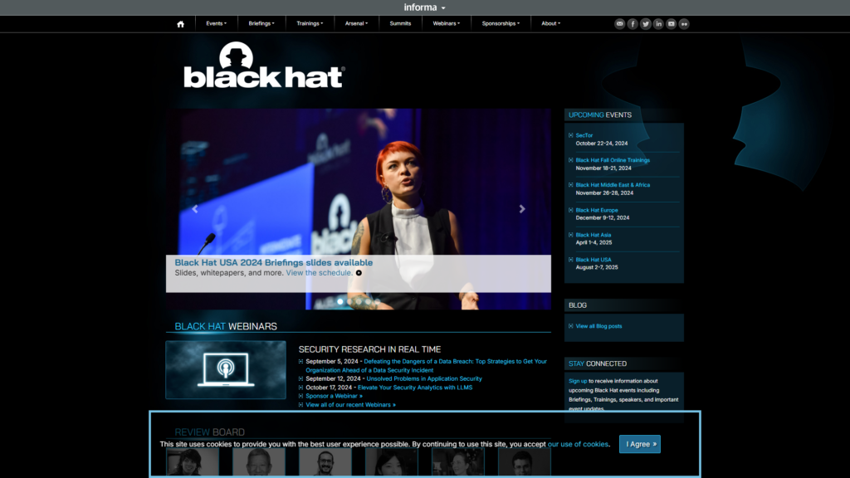850x478 pixels.
Task: Open the Black Hat Europe event link
Action: pyautogui.click(x=597, y=210)
